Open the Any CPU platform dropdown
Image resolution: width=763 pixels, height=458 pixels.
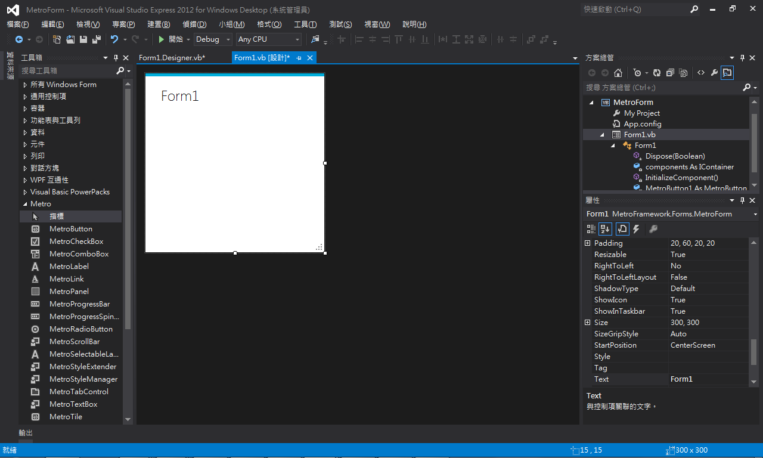click(297, 39)
